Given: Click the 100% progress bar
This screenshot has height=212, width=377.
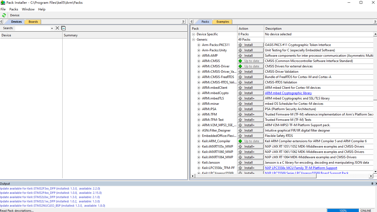Looking at the screenshot, I should (x=343, y=210).
